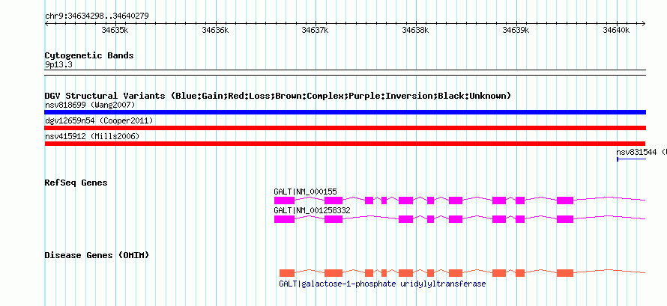The height and width of the screenshot is (306, 667).
Task: Click the last exon of GALT NM_000155
Action: point(565,201)
